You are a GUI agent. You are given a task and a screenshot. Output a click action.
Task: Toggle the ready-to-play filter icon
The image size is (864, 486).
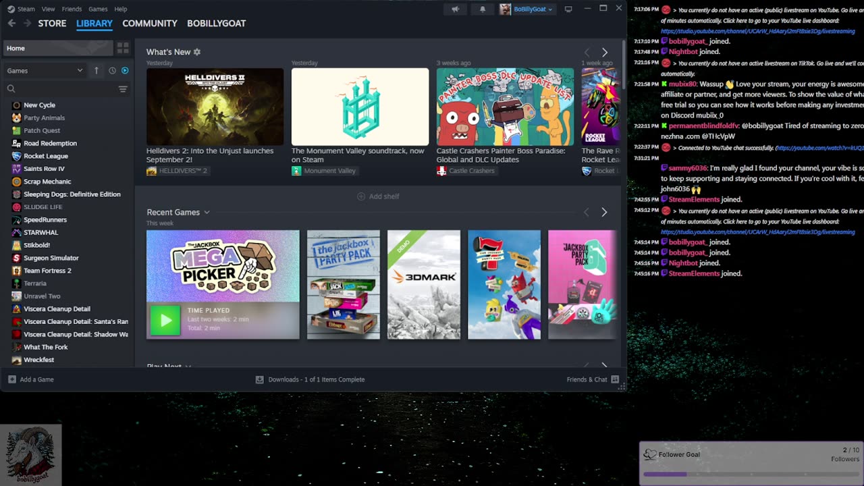tap(124, 70)
